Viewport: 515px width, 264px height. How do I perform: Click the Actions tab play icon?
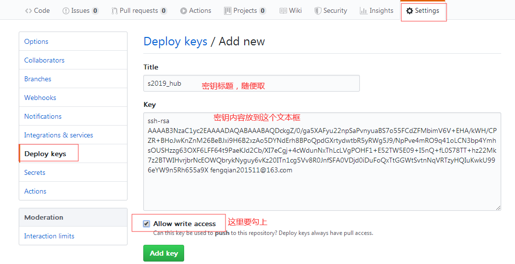[x=183, y=11]
